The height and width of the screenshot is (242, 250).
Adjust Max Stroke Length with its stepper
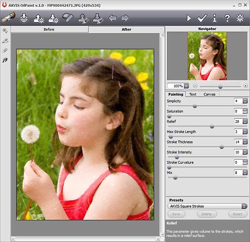click(245, 131)
